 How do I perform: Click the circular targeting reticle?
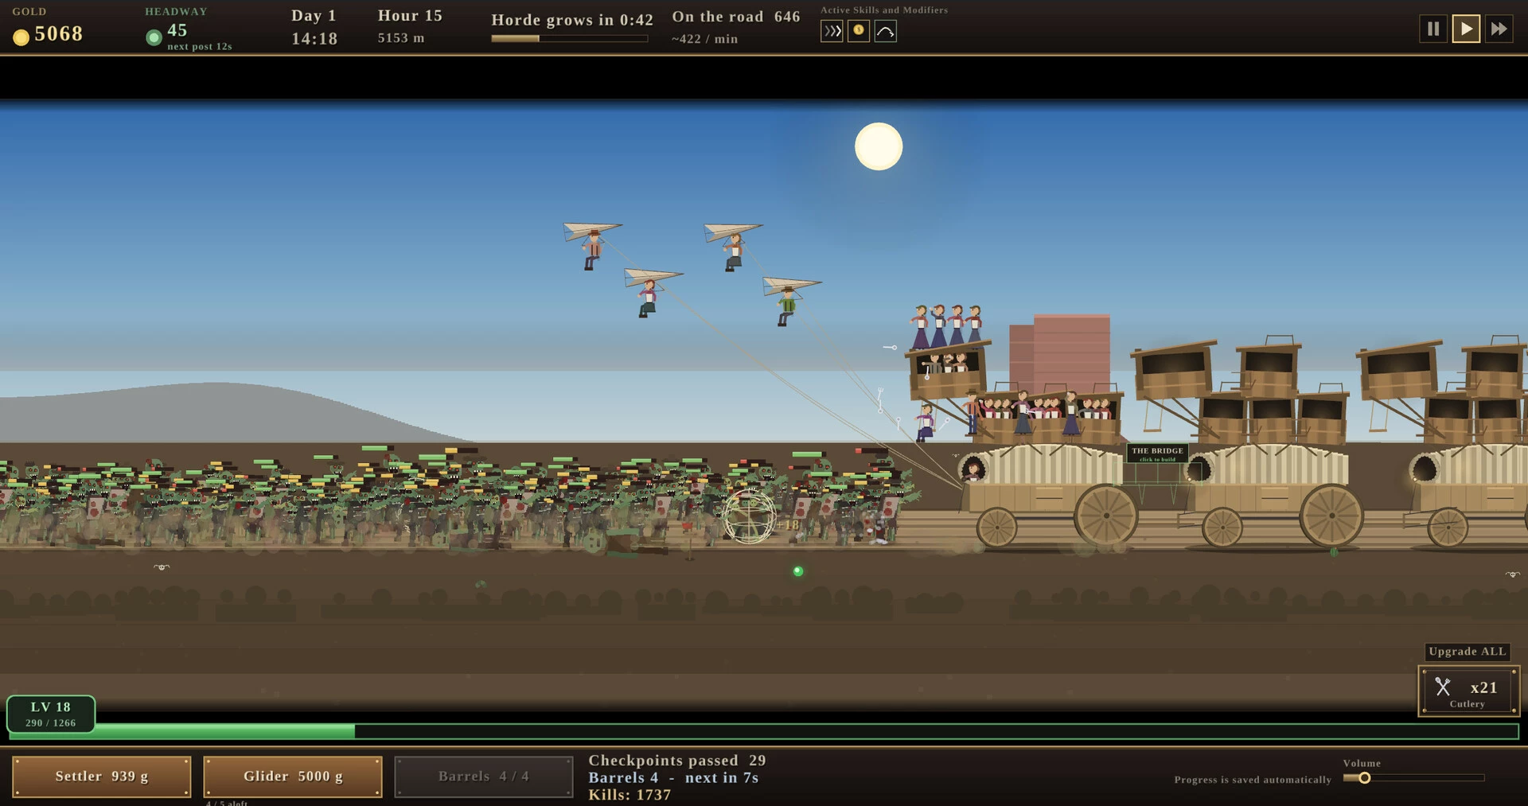point(749,516)
